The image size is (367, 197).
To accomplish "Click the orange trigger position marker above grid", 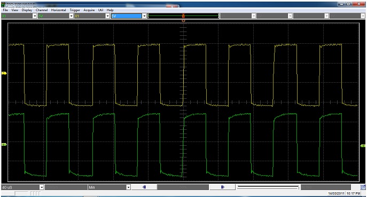I will (184, 21).
